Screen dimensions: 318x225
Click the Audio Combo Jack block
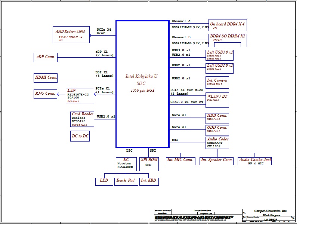[254, 161]
